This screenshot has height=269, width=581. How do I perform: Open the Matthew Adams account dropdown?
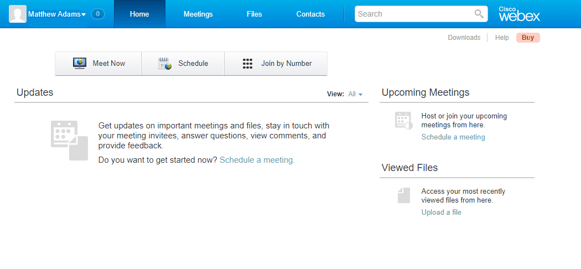(x=57, y=14)
